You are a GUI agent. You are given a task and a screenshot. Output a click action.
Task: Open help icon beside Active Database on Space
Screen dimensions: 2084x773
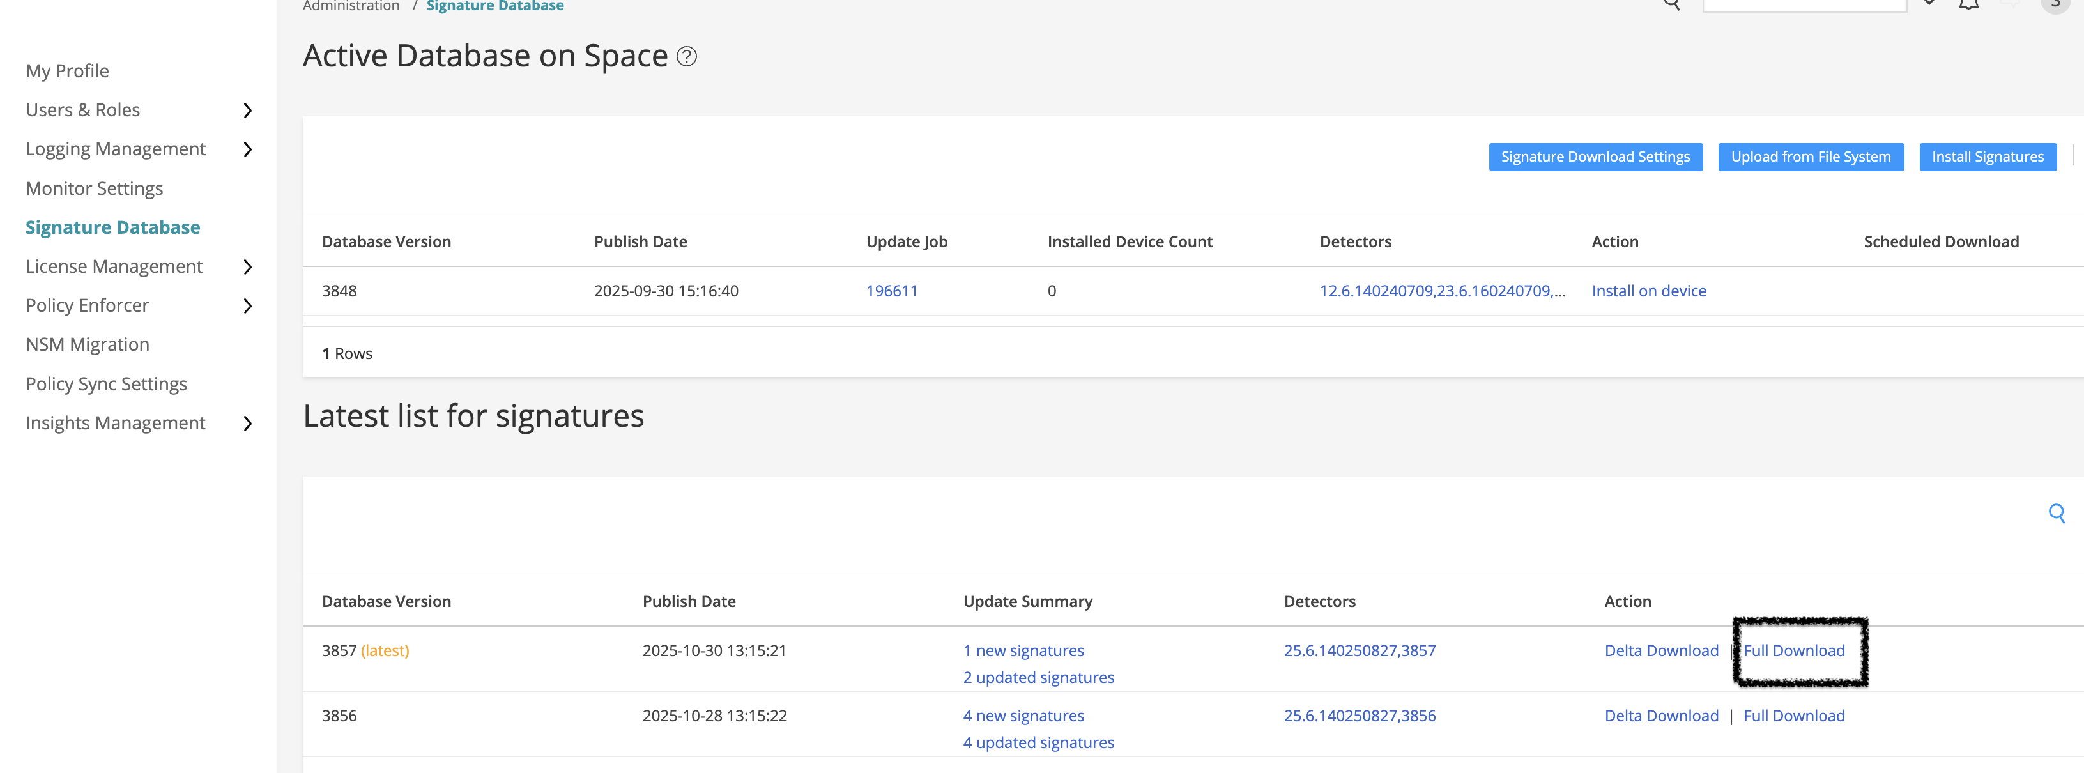tap(686, 57)
